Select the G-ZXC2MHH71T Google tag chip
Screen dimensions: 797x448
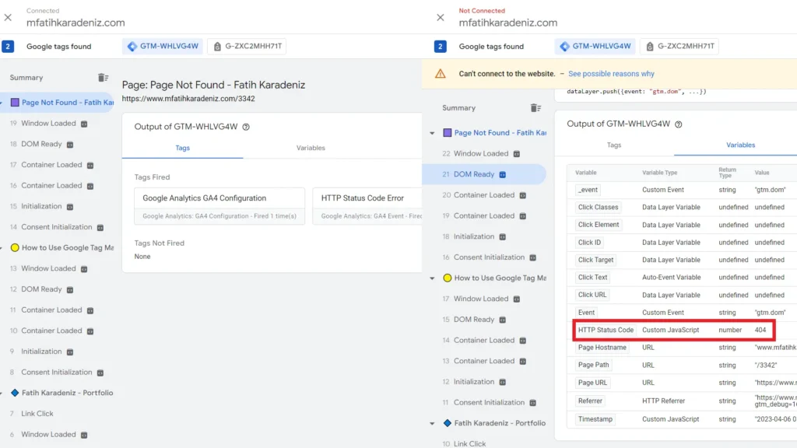click(x=253, y=46)
